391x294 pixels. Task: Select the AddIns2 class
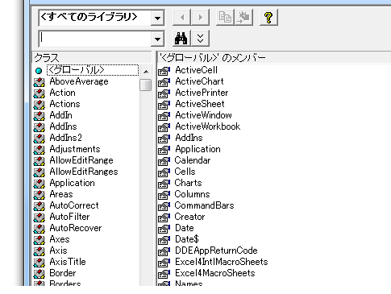tap(65, 138)
